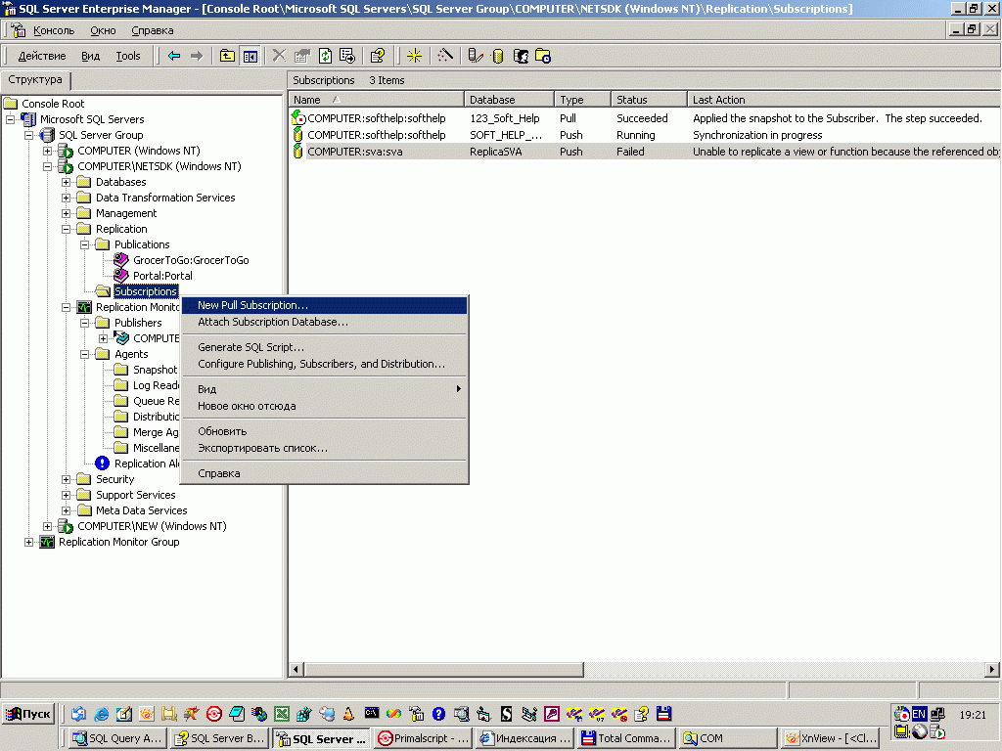
Task: Choose New Pull Subscription from context menu
Action: pos(325,305)
